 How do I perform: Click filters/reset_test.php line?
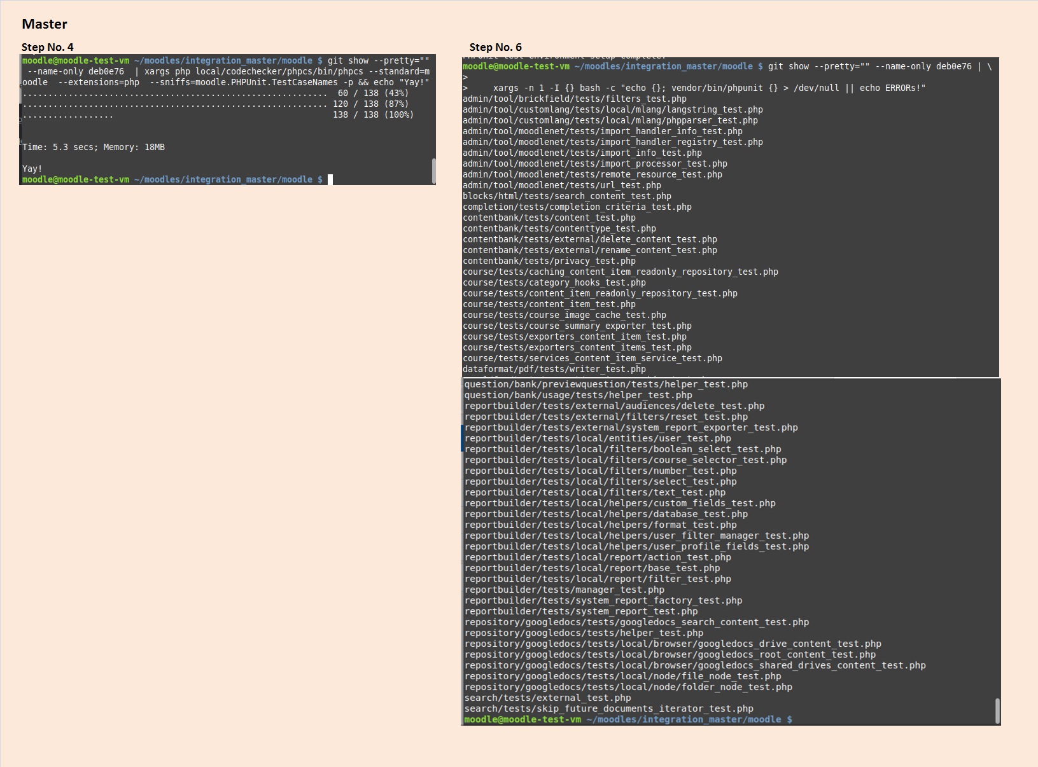coord(607,417)
